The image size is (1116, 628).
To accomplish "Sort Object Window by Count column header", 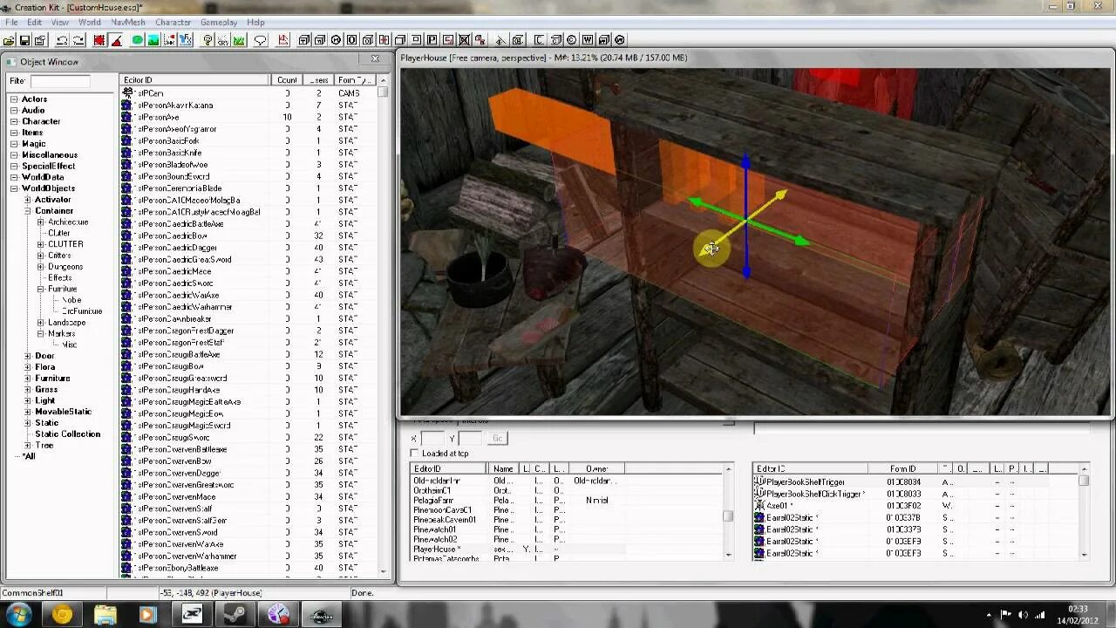I will click(287, 80).
